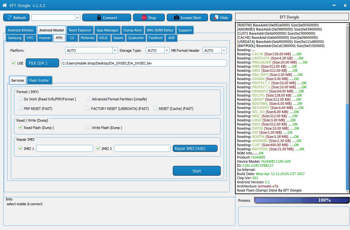Open the Support tab
Screen dimensions: 350x230
pos(185,30)
